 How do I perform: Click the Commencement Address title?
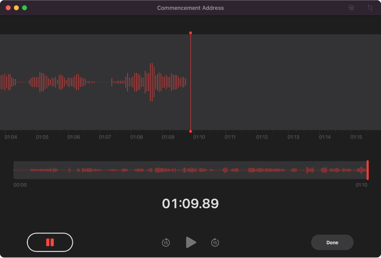pyautogui.click(x=190, y=8)
